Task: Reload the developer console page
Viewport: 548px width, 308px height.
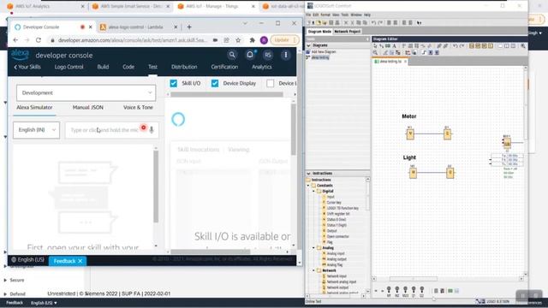Action: click(39, 40)
